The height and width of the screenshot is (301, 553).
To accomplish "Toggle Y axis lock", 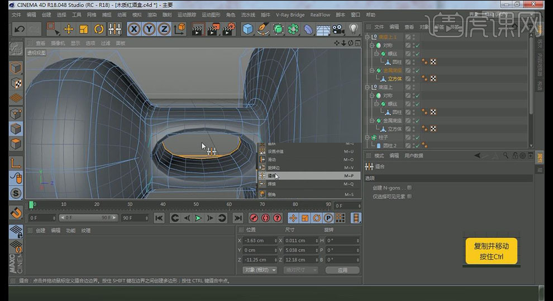I will click(149, 29).
